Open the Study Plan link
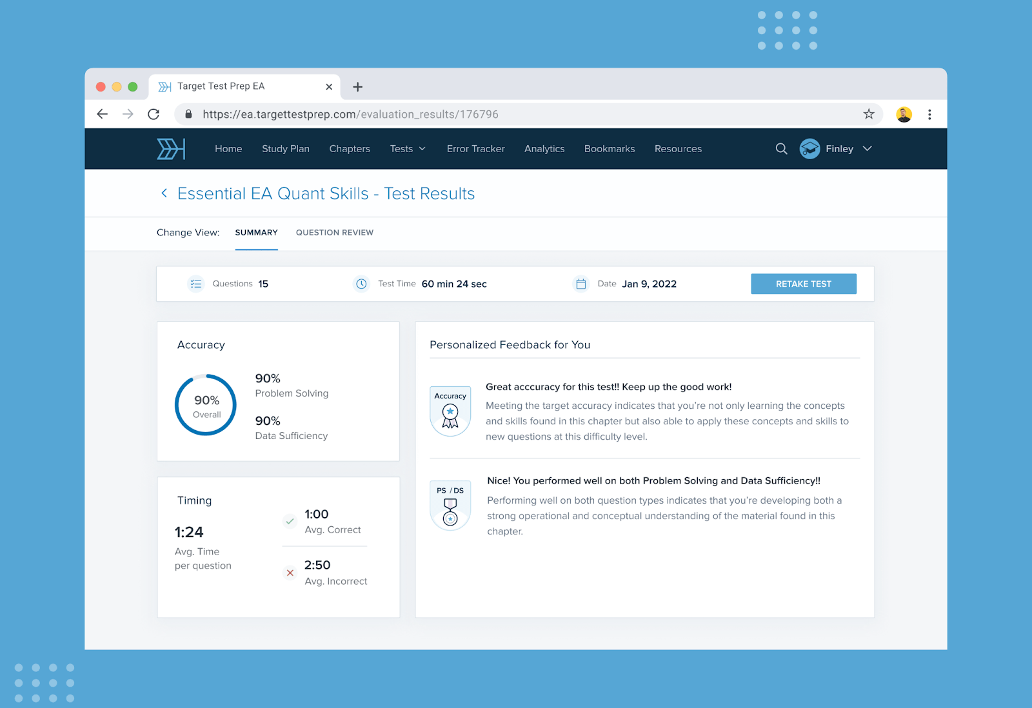The height and width of the screenshot is (708, 1032). click(x=285, y=149)
